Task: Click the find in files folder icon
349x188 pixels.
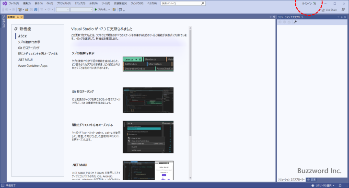Action: click(x=114, y=10)
